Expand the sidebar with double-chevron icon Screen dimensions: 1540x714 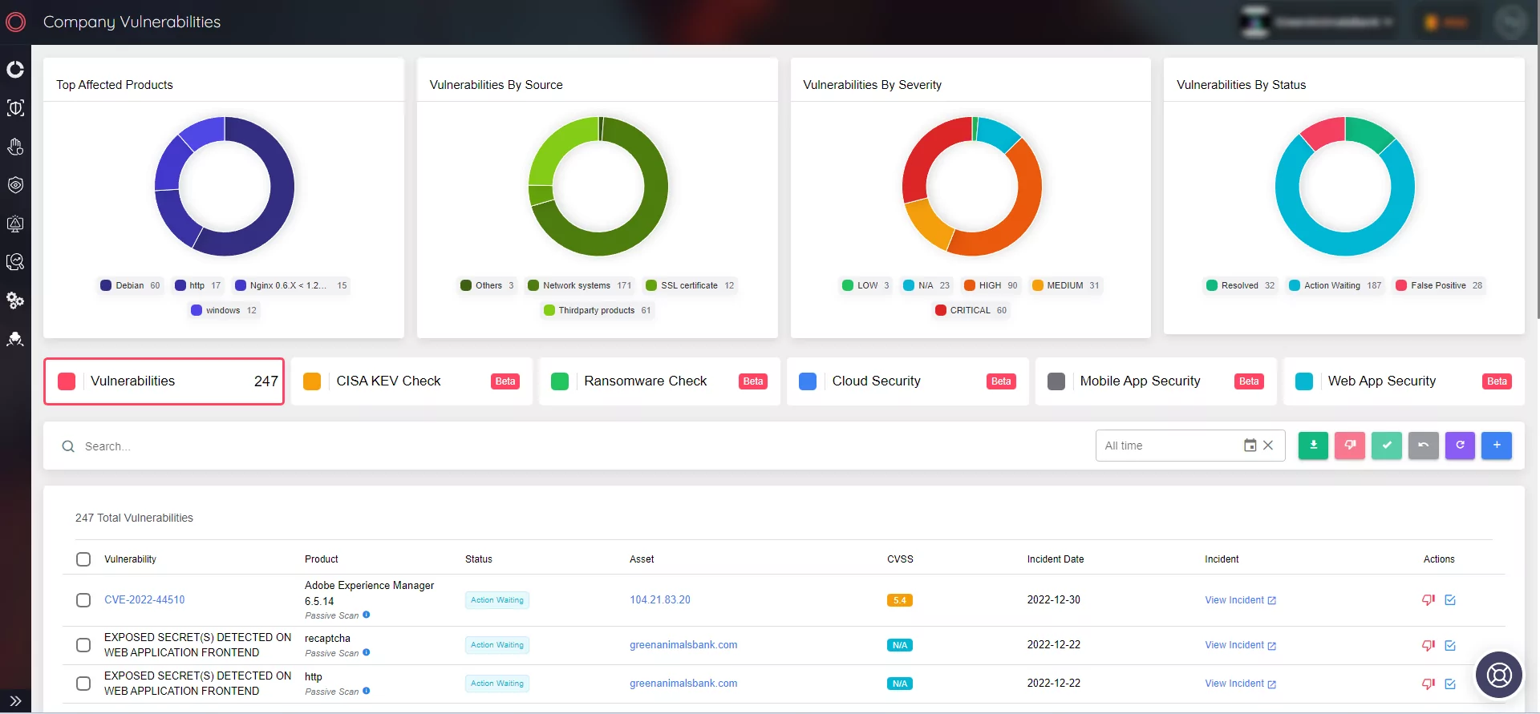(15, 700)
